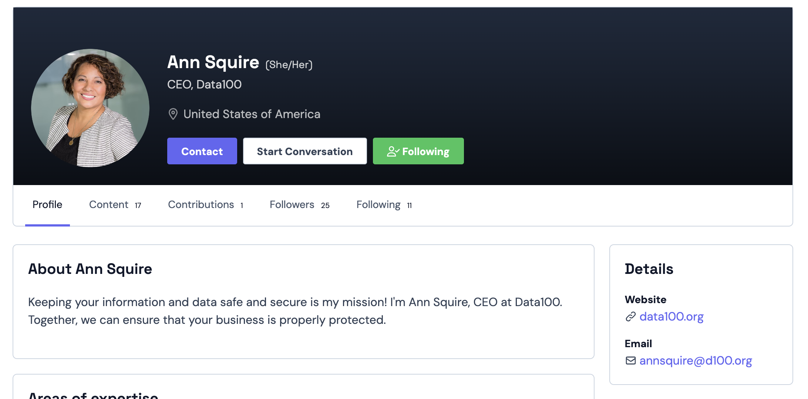Click the United States of America text
Image resolution: width=808 pixels, height=399 pixels.
pyautogui.click(x=252, y=114)
